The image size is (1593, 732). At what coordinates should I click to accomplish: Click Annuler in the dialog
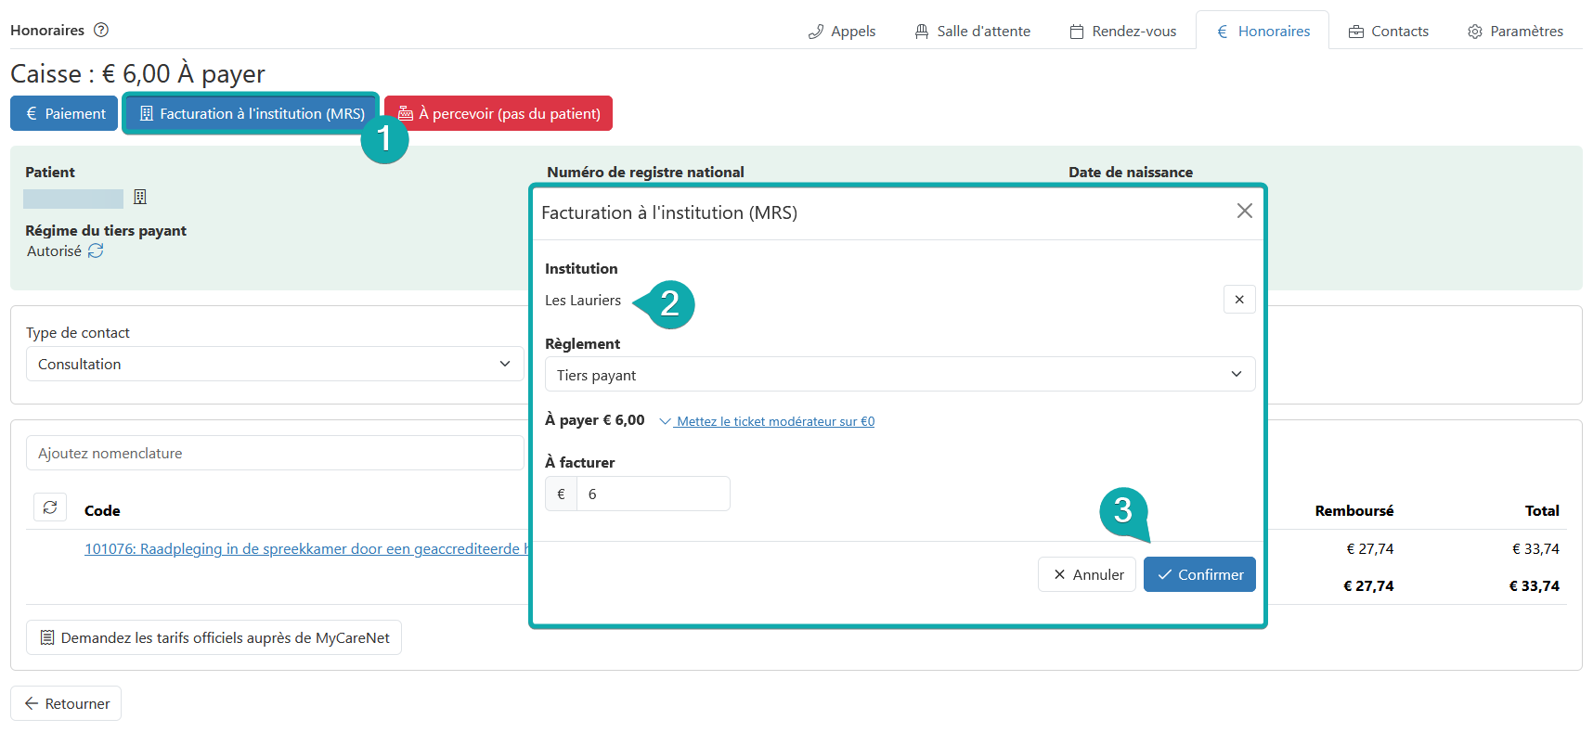coord(1087,574)
